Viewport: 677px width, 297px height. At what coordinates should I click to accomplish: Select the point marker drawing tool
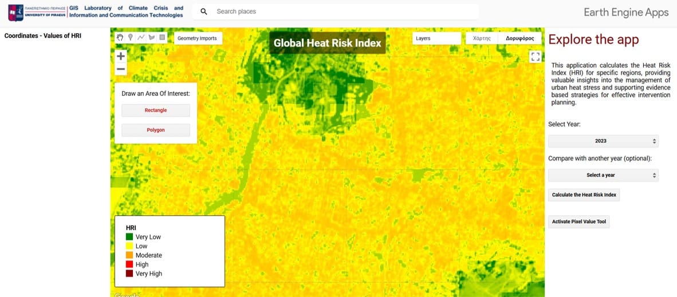(131, 38)
